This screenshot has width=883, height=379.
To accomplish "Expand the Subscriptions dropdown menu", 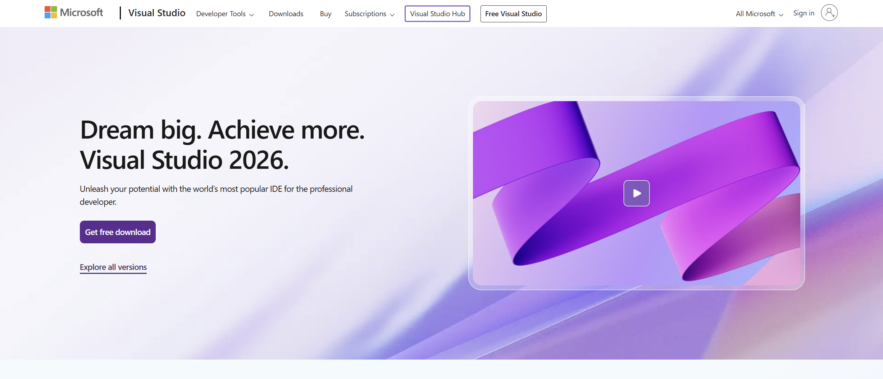I will [x=369, y=14].
